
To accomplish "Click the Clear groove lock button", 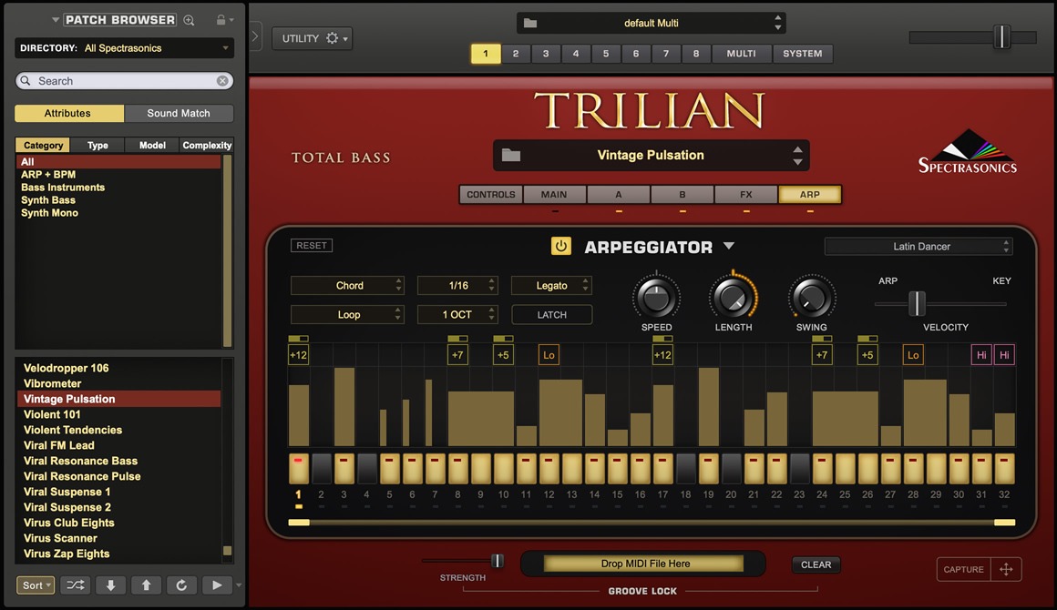I will click(x=816, y=564).
